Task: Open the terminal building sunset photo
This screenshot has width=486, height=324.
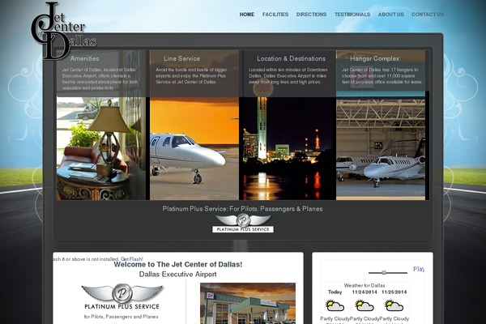Action: pyautogui.click(x=248, y=303)
